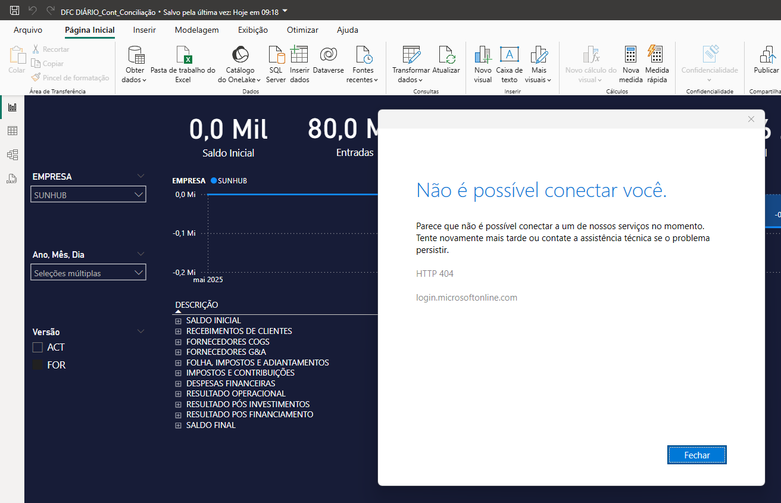
Task: Open the Arquivo menu
Action: pyautogui.click(x=28, y=30)
